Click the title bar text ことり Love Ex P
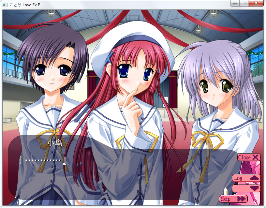The width and height of the screenshot is (266, 208). pos(25,4)
